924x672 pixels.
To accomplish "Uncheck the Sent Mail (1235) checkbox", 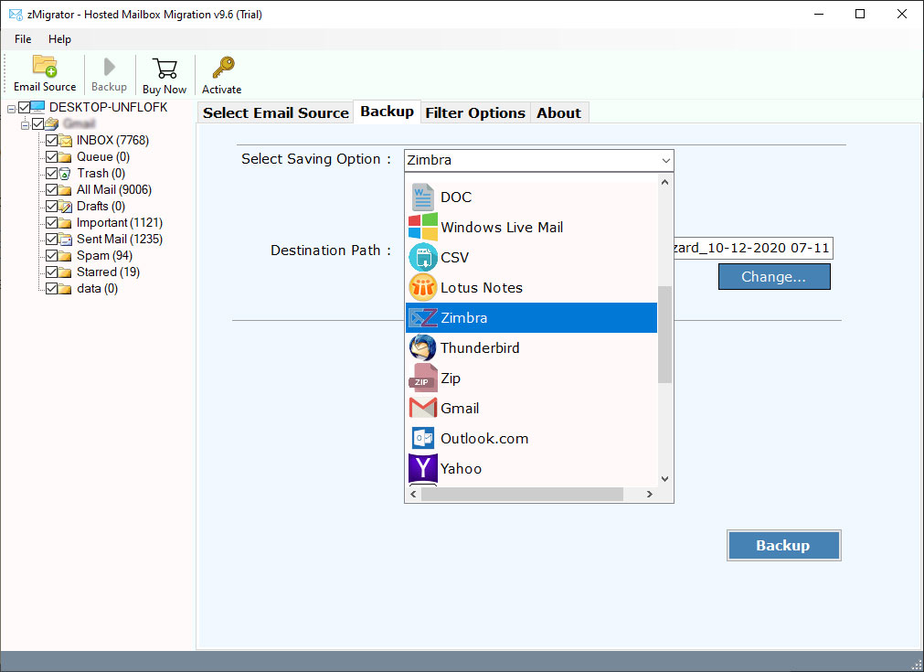I will (x=52, y=240).
